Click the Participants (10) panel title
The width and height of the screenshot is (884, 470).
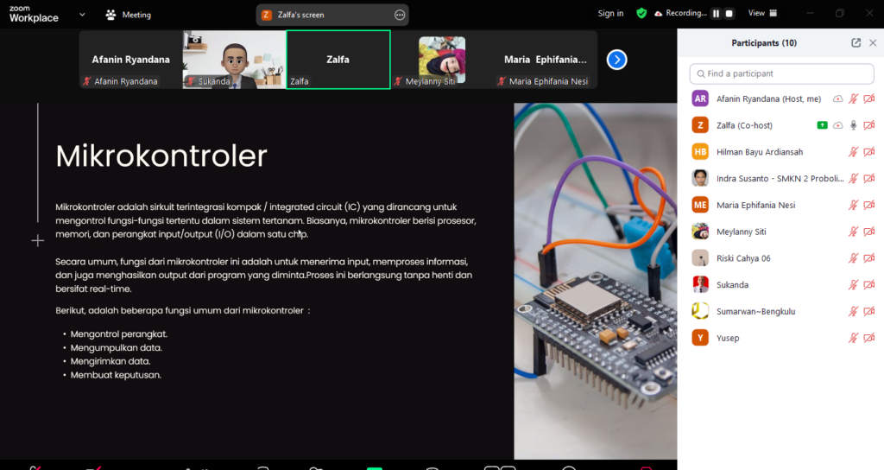point(764,43)
